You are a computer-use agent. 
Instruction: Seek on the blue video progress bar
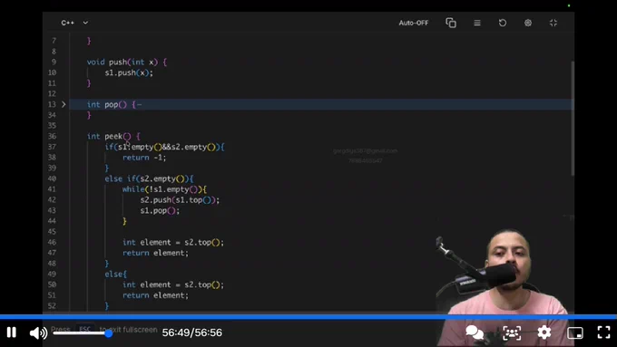[308, 317]
